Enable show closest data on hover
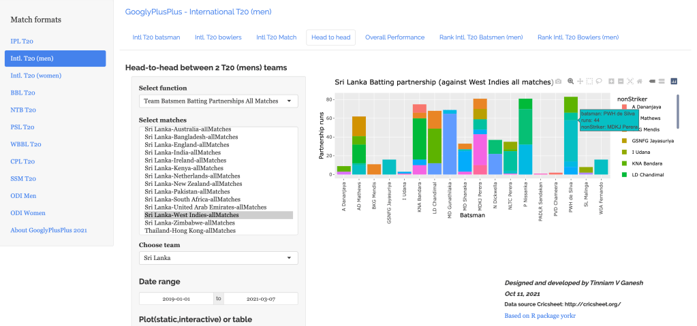The width and height of the screenshot is (697, 326). [x=652, y=81]
